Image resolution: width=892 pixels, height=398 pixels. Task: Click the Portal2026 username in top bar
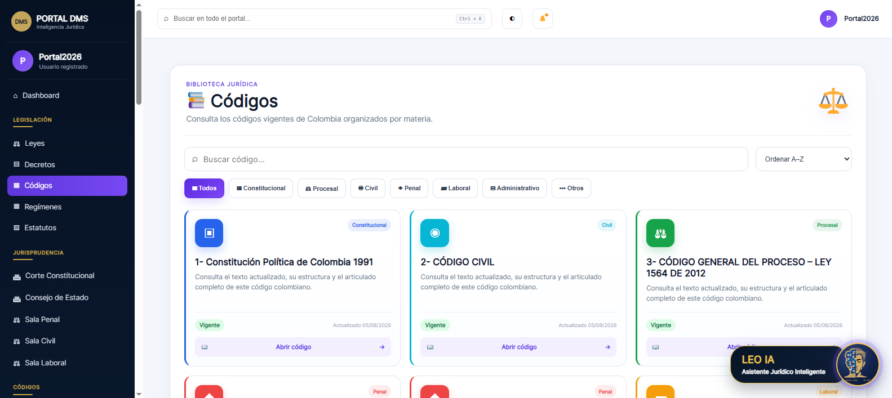coord(861,19)
